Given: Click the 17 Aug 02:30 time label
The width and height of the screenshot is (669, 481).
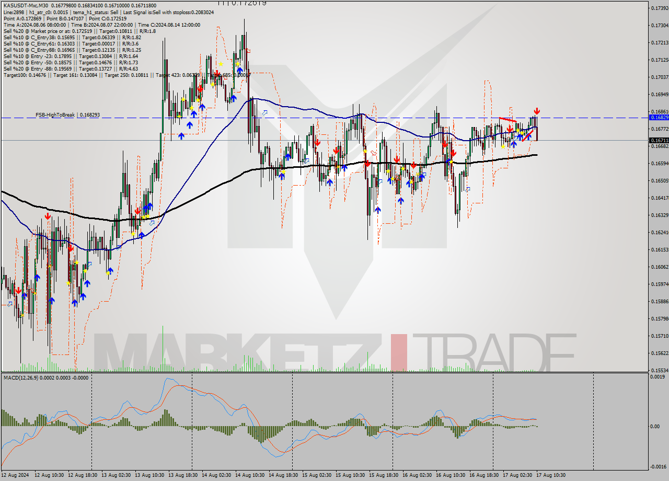Looking at the screenshot, I should 517,475.
